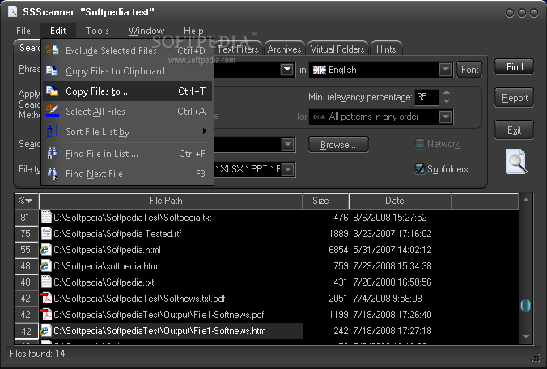This screenshot has height=369, width=547.
Task: Click text icon of C:\Softpedia\Softpedia.txt
Action: [x=46, y=282]
